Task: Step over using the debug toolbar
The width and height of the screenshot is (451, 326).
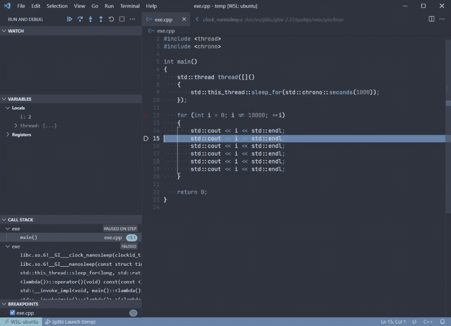Action: [x=80, y=19]
